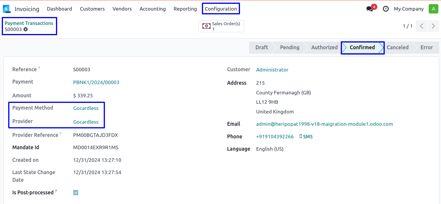441x204 pixels.
Task: Select the Dashboard menu item
Action: pos(59,9)
